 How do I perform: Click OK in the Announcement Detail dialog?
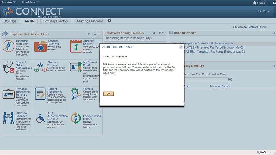(109, 94)
